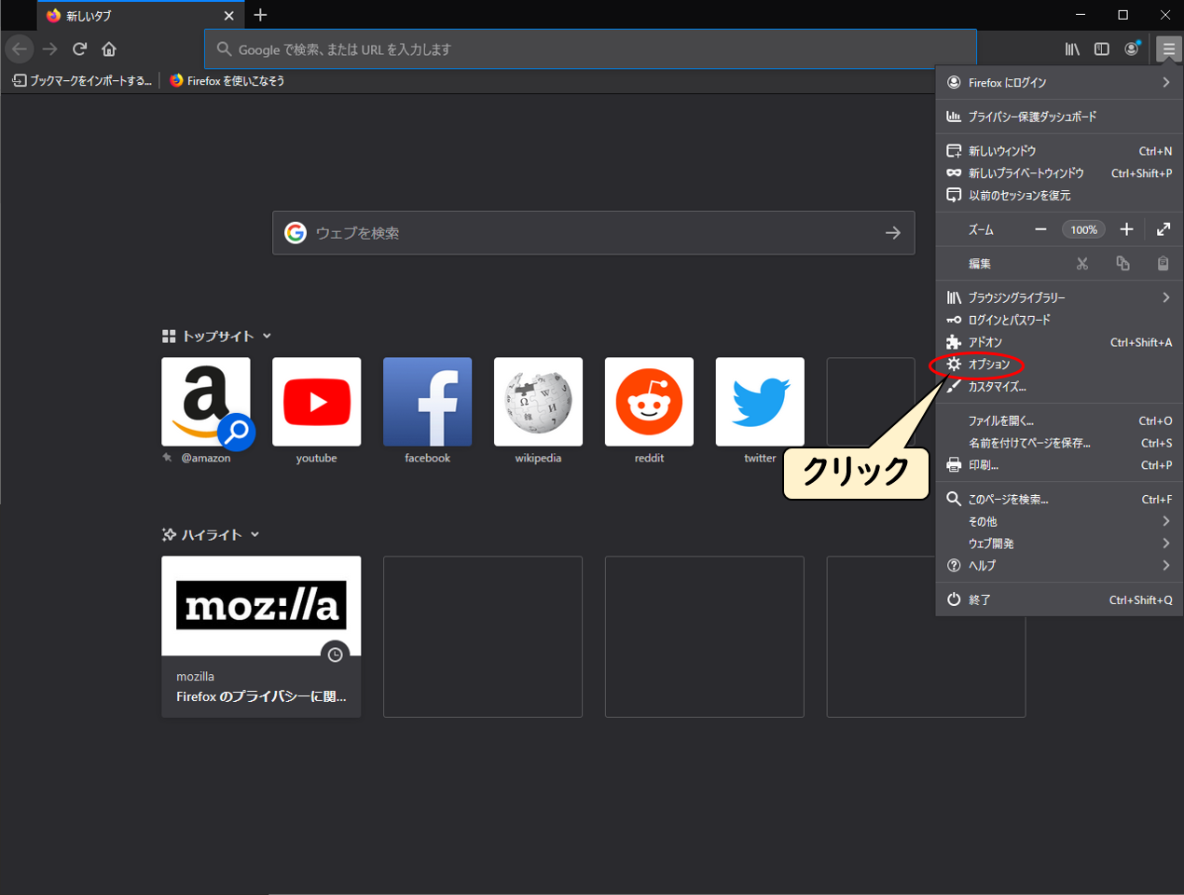
Task: Submit web search with arrow button
Action: click(x=893, y=233)
